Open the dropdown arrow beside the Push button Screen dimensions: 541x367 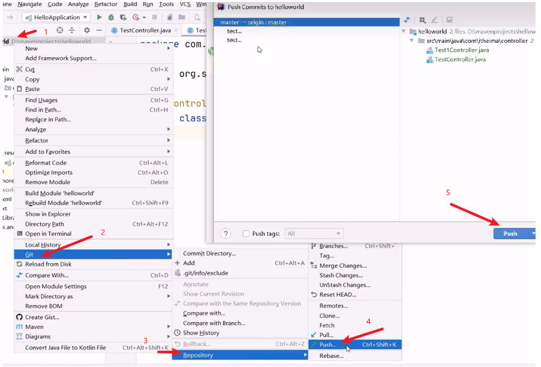[x=533, y=234]
